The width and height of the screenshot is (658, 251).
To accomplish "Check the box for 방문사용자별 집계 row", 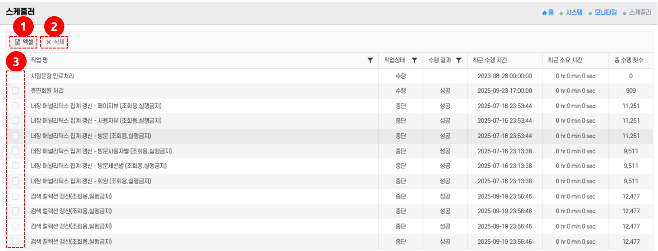I will tap(15, 151).
